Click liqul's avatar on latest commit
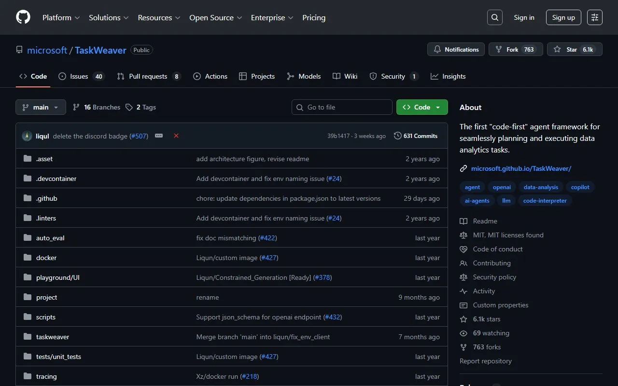Image resolution: width=618 pixels, height=386 pixels. tap(27, 136)
